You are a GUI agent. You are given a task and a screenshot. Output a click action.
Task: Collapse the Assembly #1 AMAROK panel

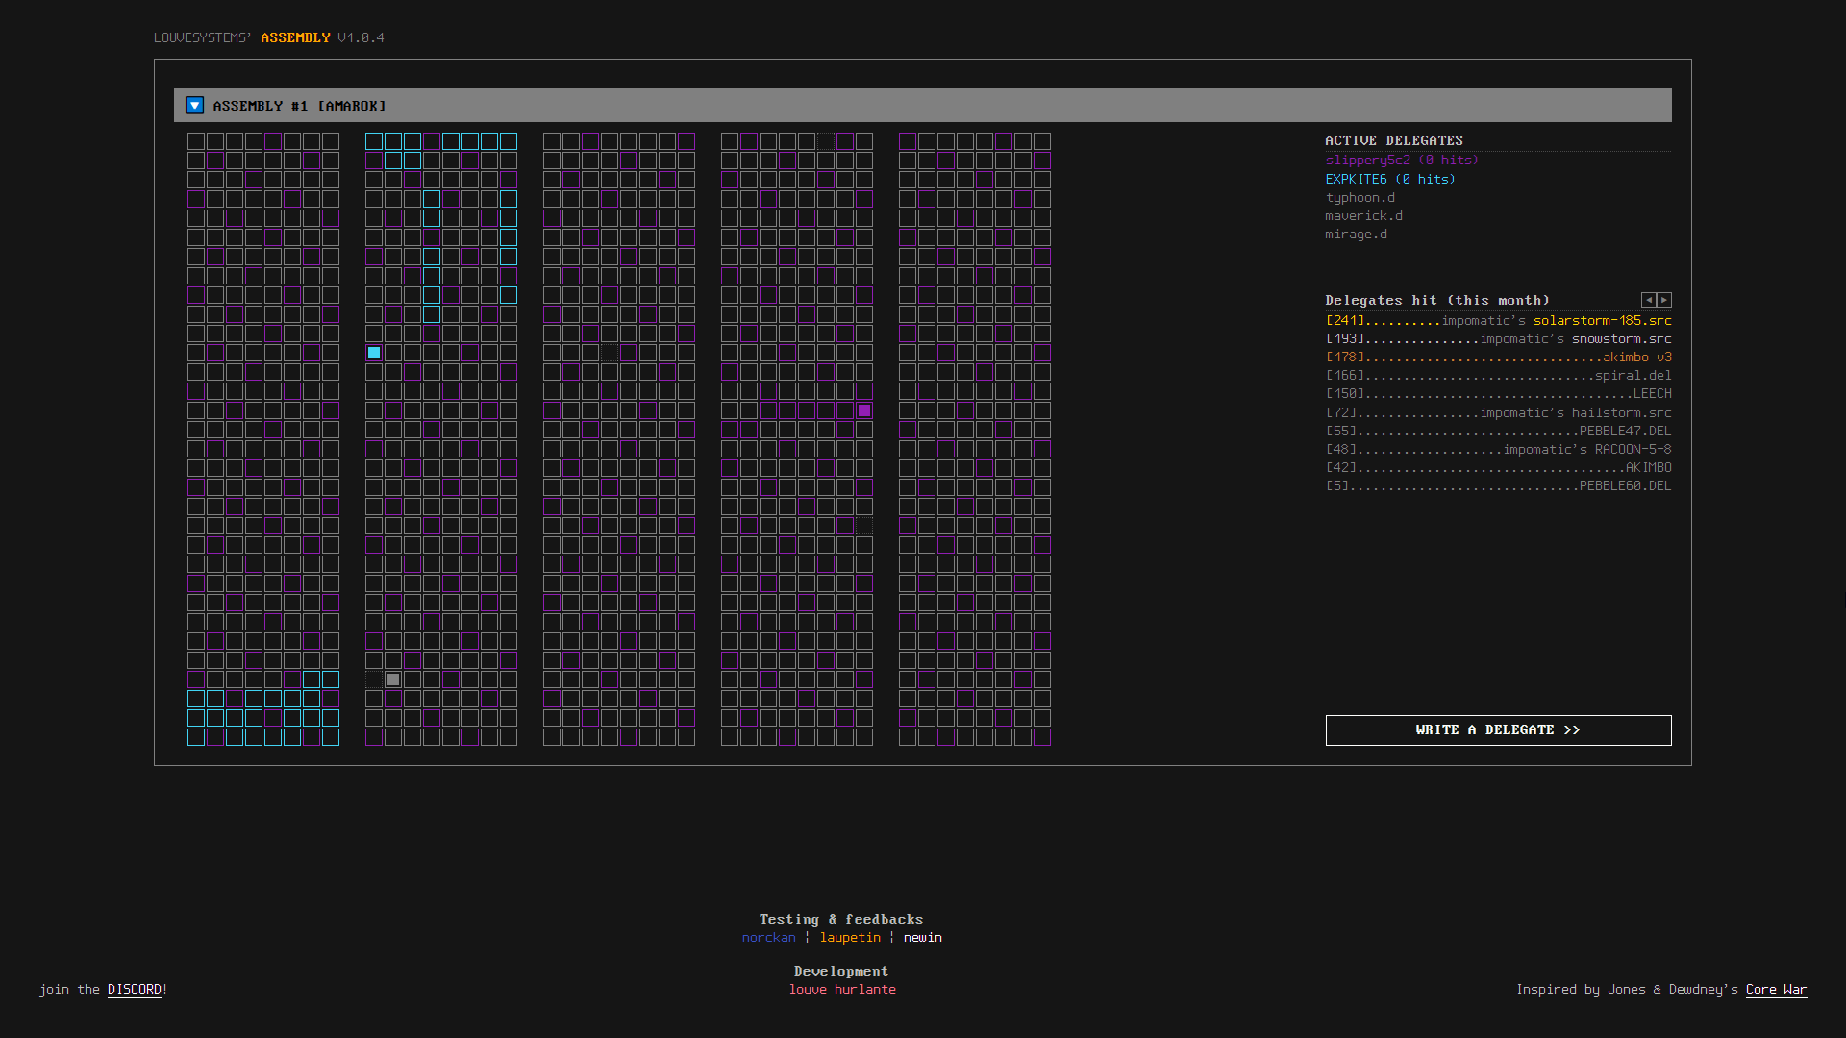click(194, 106)
